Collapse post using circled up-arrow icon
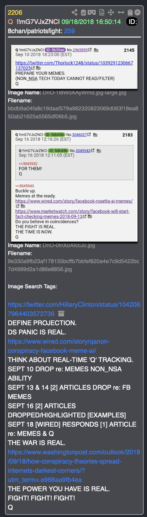147x517 pixels. [x=138, y=12]
